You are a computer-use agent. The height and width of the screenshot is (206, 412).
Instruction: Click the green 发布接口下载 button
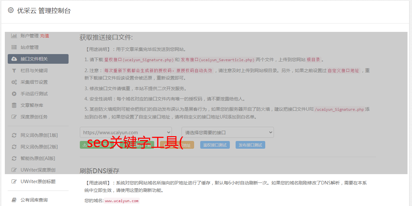pyautogui.click(x=137, y=145)
